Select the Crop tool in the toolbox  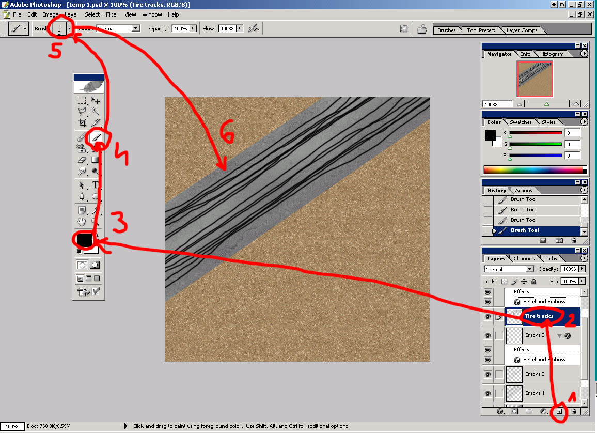point(82,123)
